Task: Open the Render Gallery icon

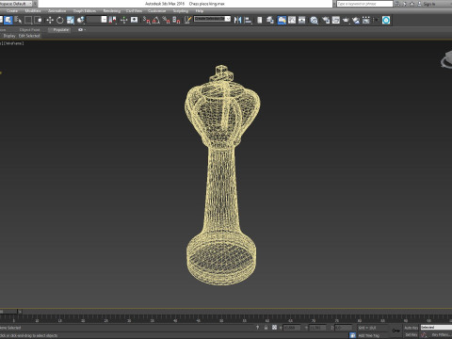Action: (x=366, y=20)
